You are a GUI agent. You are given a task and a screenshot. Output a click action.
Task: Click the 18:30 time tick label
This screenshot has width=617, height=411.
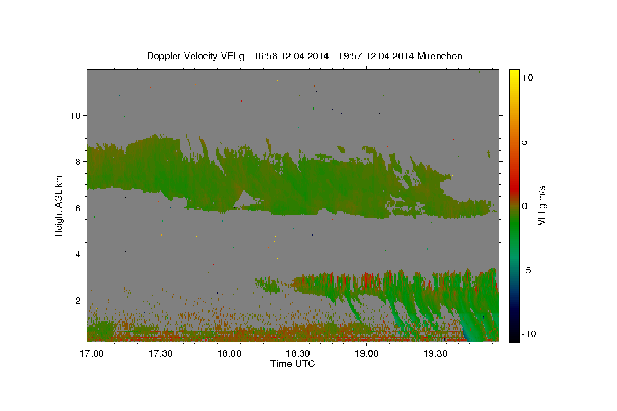click(x=298, y=353)
